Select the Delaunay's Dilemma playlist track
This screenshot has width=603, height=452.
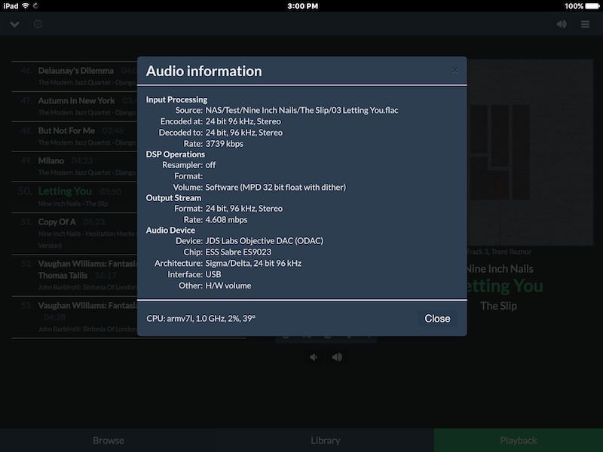(x=75, y=76)
